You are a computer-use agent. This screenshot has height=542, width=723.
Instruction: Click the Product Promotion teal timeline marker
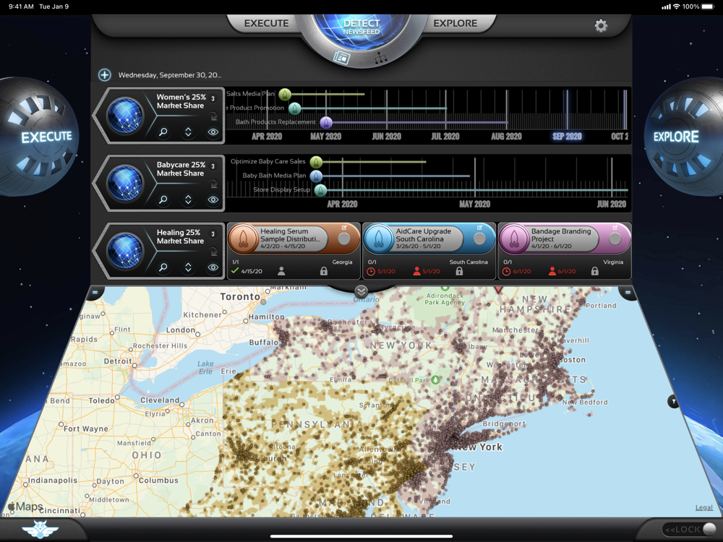295,108
